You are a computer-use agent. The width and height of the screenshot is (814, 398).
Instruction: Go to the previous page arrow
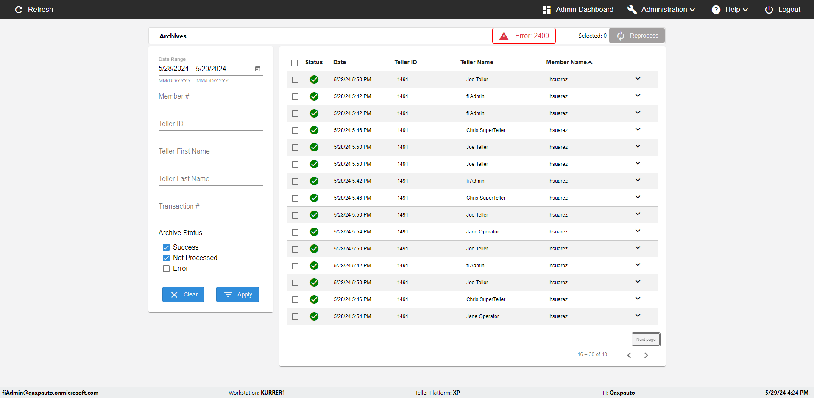coord(629,355)
